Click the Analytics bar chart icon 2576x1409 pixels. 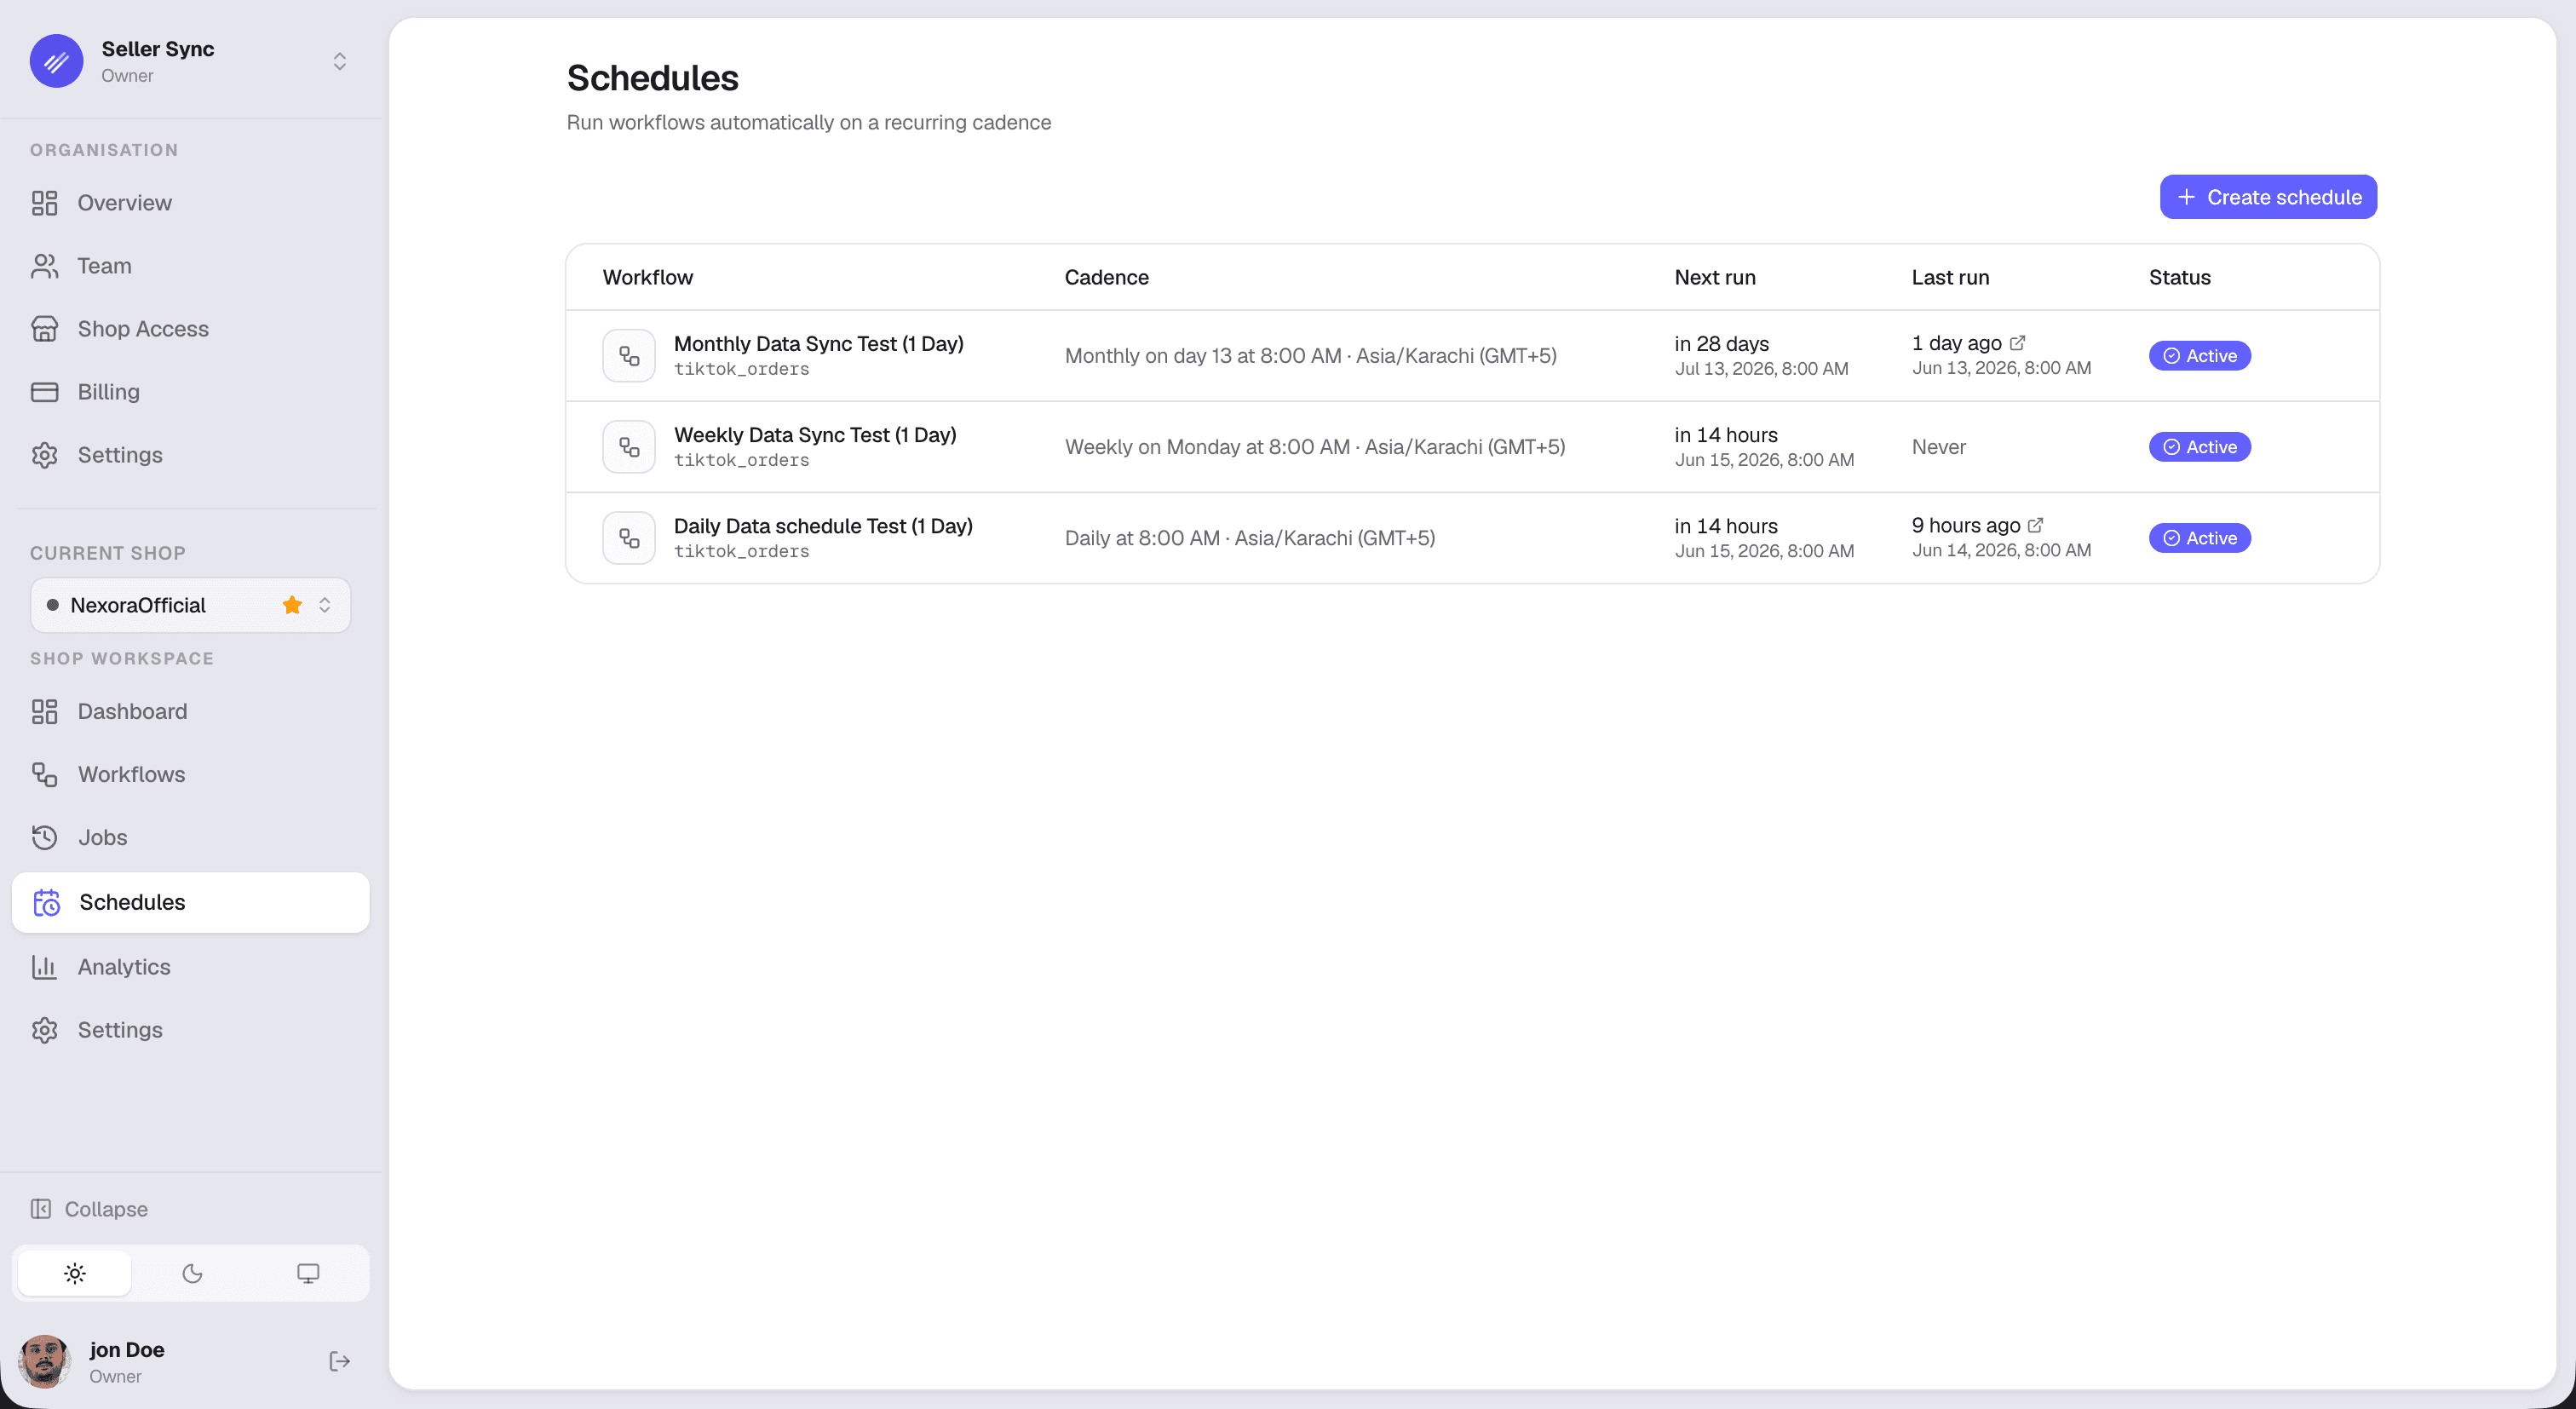coord(44,967)
